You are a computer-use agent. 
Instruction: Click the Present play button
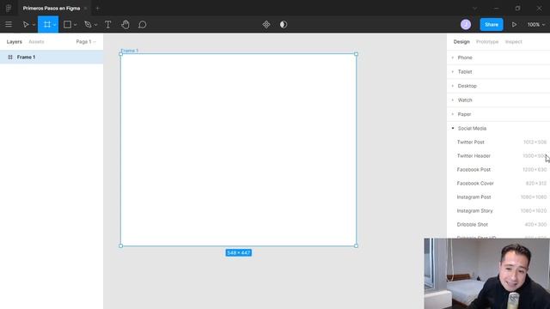[x=514, y=25]
